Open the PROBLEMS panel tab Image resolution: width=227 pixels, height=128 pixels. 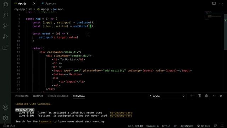coord(22,96)
